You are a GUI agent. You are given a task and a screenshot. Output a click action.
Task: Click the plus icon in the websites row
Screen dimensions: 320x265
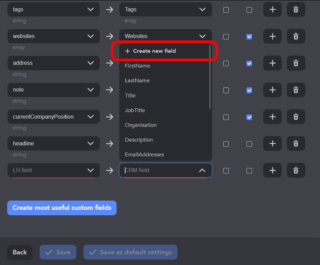point(272,36)
